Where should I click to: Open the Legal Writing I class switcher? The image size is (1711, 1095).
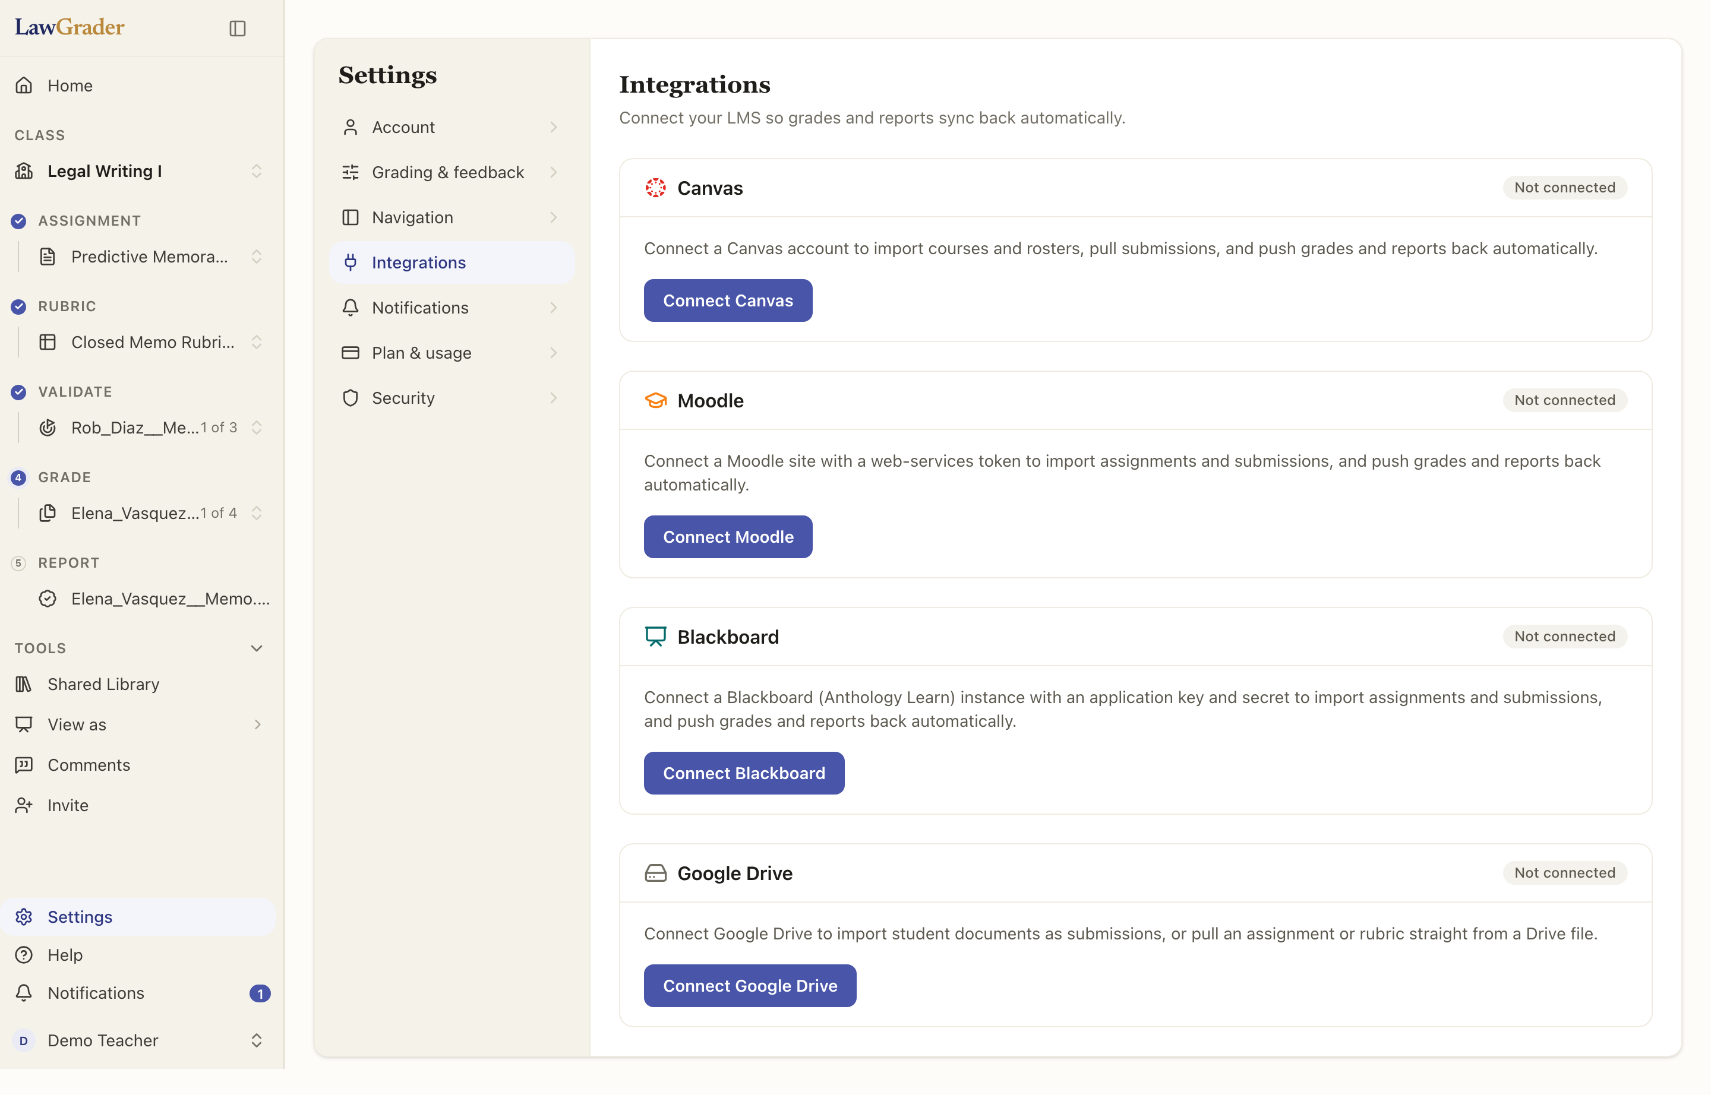(257, 170)
